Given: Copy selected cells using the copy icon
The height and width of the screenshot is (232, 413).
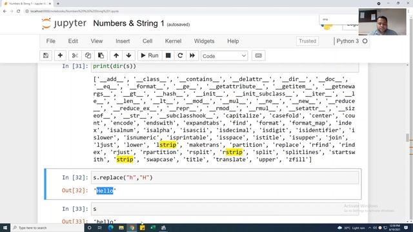Looking at the screenshot, I should point(88,55).
